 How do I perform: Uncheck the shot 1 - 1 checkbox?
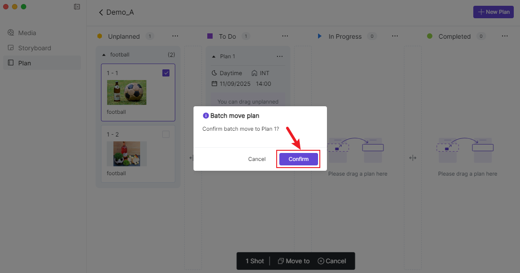click(x=166, y=73)
